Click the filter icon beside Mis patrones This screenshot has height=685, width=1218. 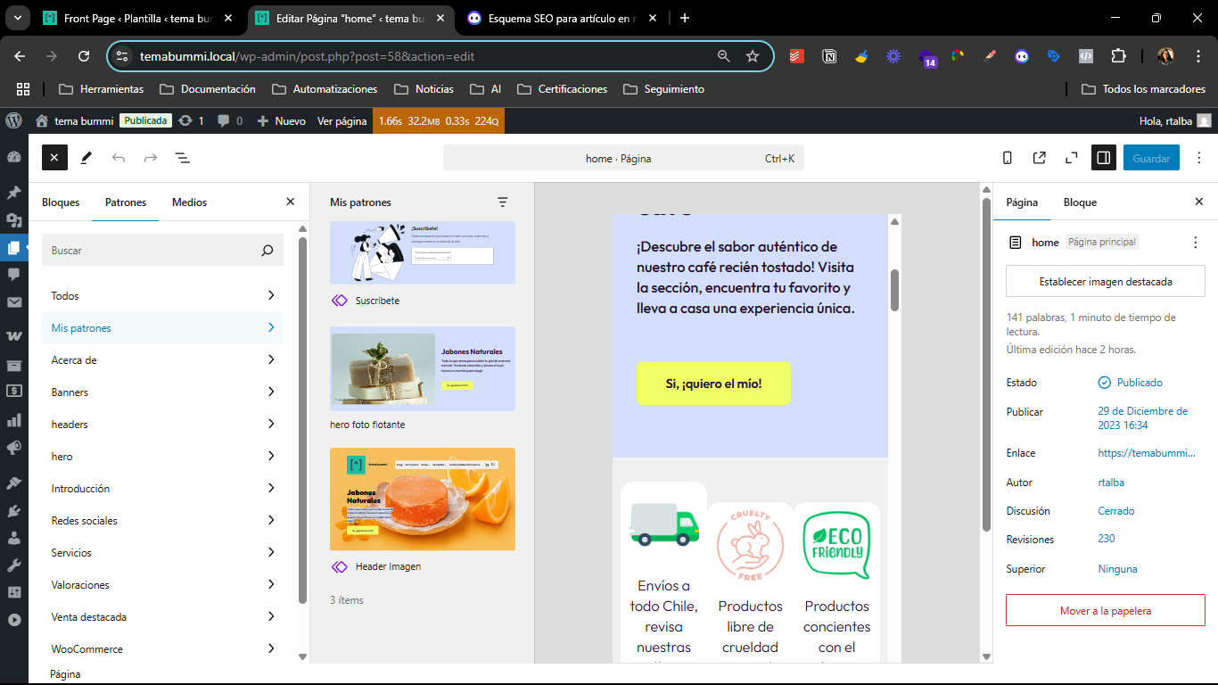point(503,202)
